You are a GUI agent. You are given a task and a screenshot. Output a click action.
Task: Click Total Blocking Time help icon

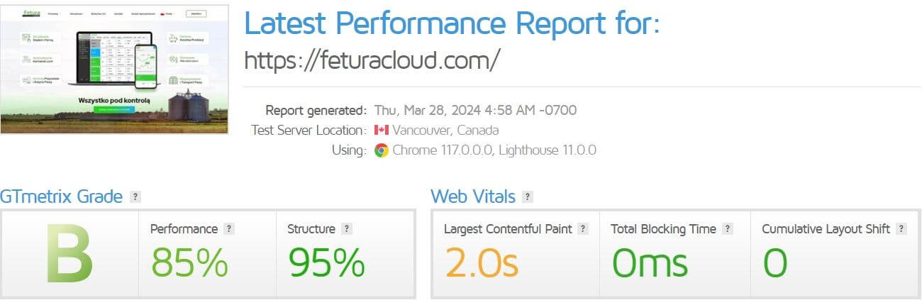[x=728, y=229]
